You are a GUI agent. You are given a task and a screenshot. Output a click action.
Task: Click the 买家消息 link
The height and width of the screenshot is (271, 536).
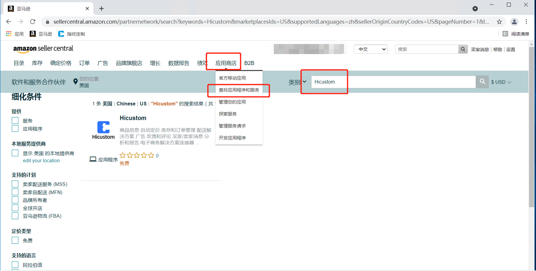[x=480, y=49]
